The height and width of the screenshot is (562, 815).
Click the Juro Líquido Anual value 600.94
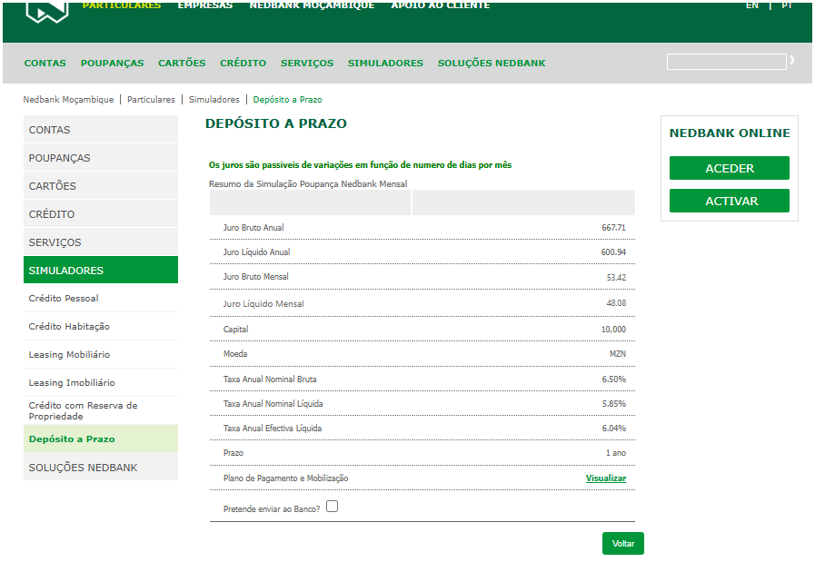614,251
